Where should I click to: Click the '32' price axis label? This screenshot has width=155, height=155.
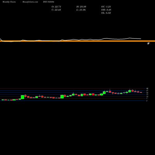tap(147, 89)
